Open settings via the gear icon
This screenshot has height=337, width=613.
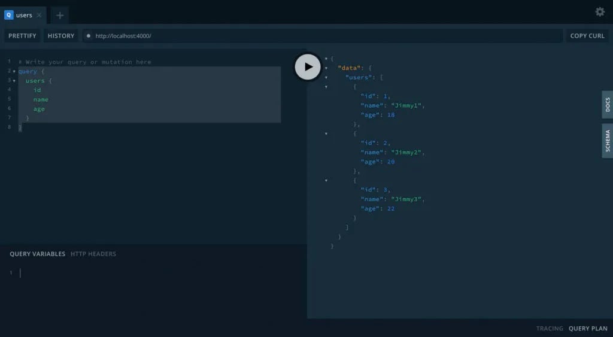click(600, 12)
